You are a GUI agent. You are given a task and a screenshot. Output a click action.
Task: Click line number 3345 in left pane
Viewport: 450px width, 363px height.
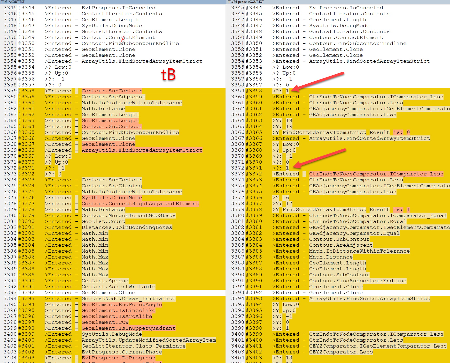coord(10,7)
